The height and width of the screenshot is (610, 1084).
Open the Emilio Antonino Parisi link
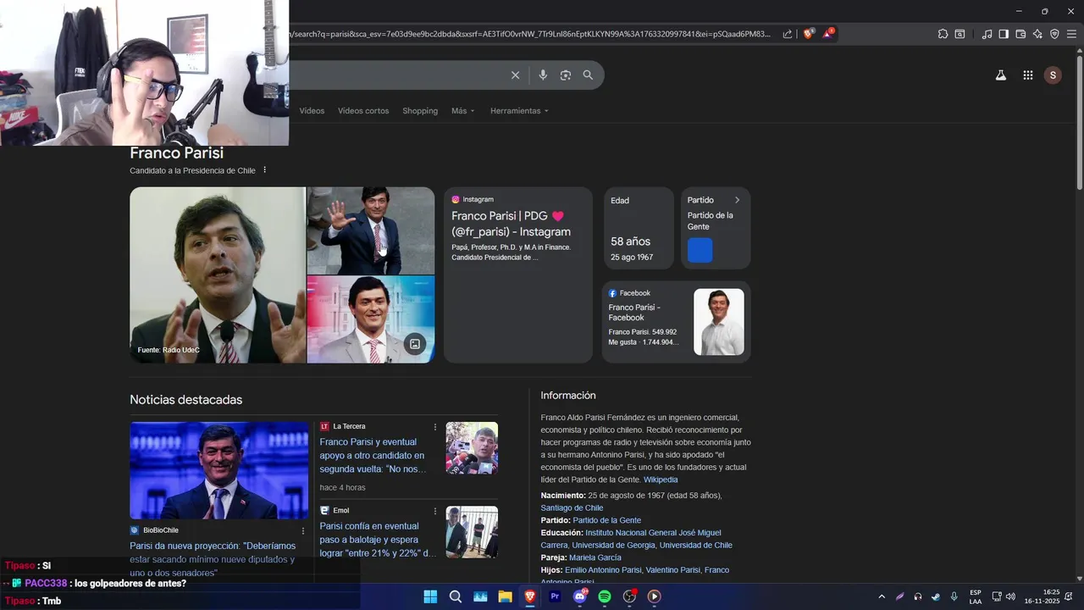(x=603, y=570)
